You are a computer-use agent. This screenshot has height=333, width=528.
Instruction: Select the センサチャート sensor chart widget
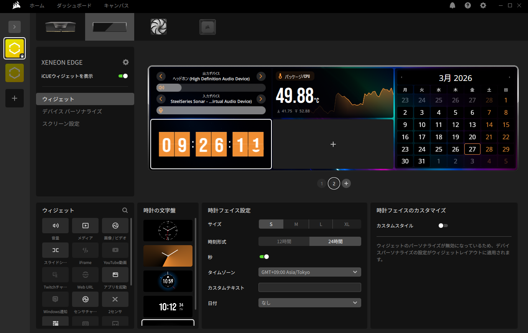[x=85, y=299]
